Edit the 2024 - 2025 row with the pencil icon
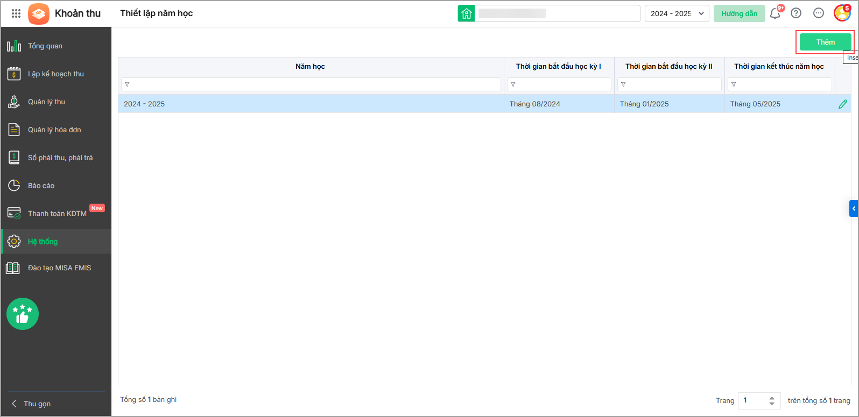Image resolution: width=859 pixels, height=417 pixels. (843, 104)
